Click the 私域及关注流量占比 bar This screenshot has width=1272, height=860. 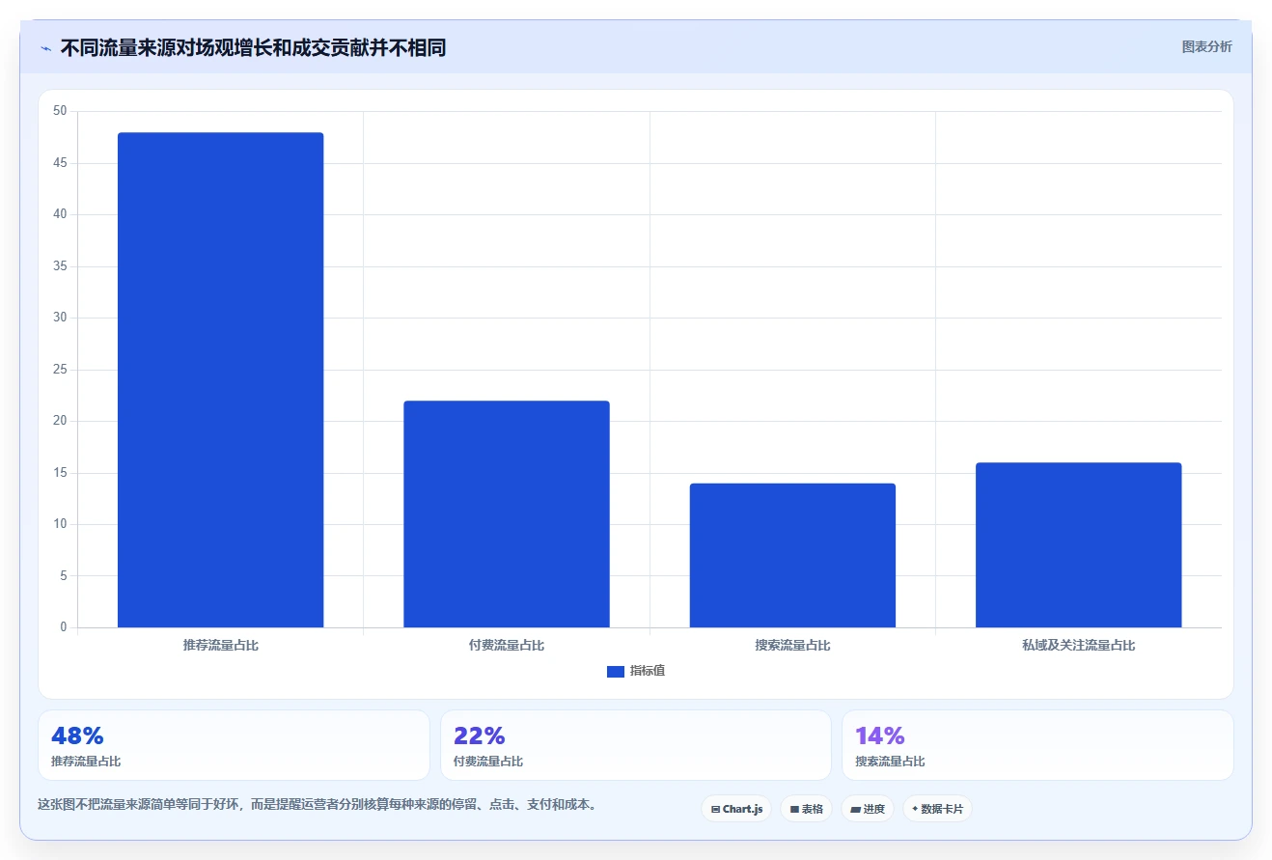(x=1078, y=545)
